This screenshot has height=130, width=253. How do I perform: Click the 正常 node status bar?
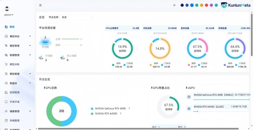click(70, 39)
